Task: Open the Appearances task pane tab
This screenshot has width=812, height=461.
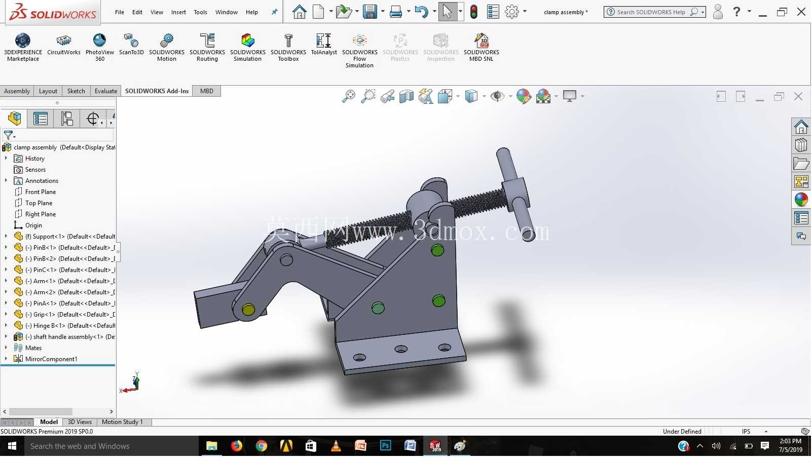Action: (801, 200)
